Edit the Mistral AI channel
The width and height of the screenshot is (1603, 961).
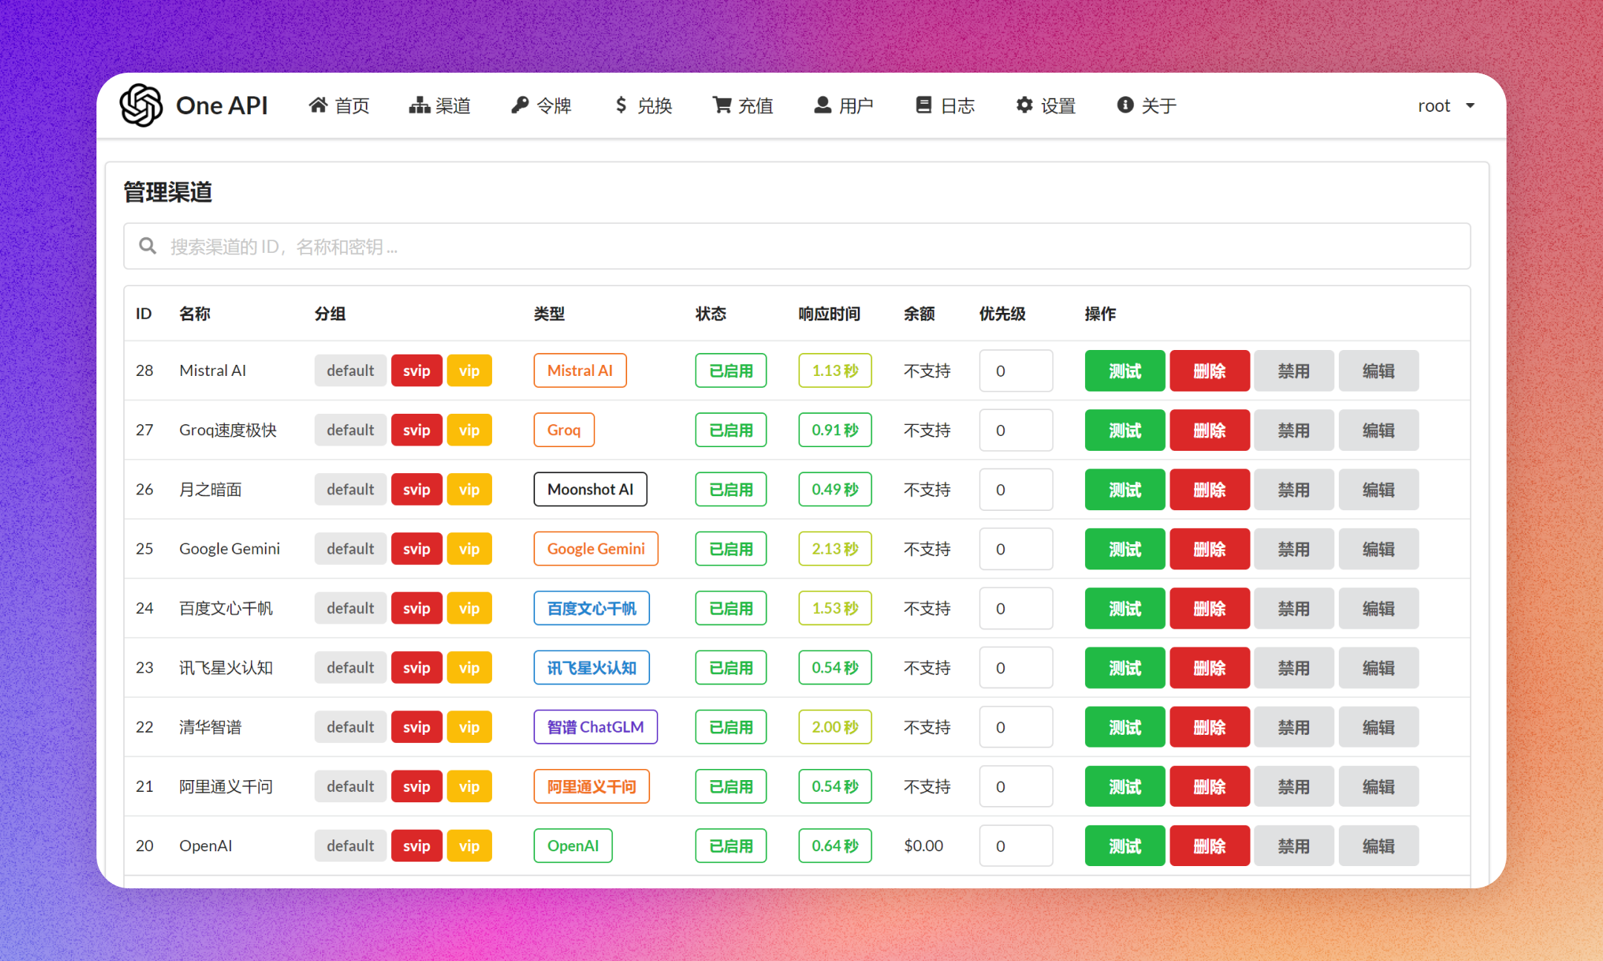tap(1378, 371)
